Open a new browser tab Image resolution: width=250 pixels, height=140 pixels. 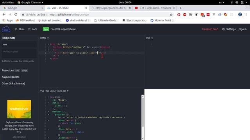(x=180, y=8)
